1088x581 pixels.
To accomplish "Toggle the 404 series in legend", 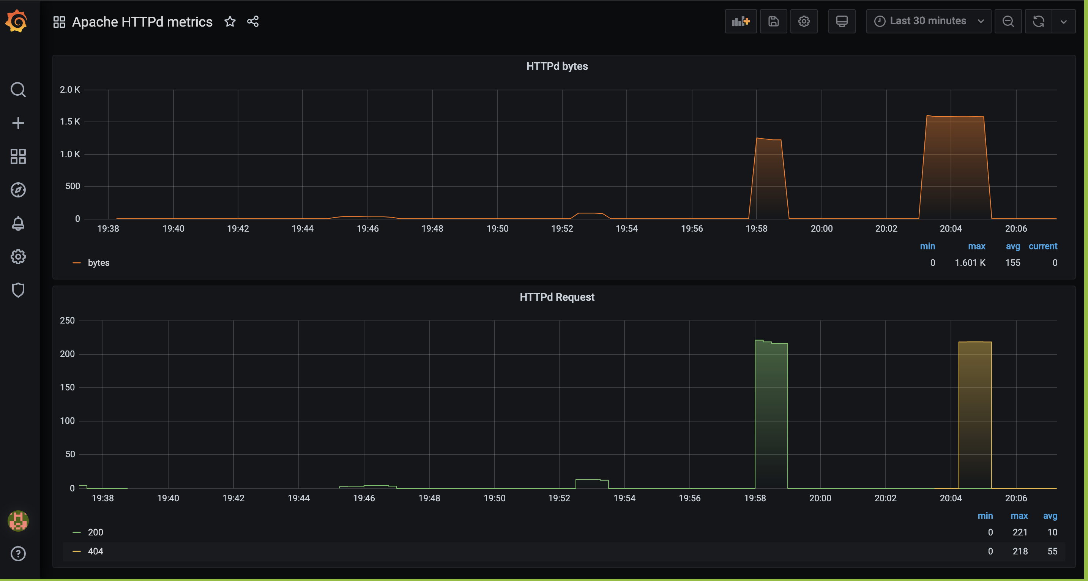I will (x=95, y=551).
